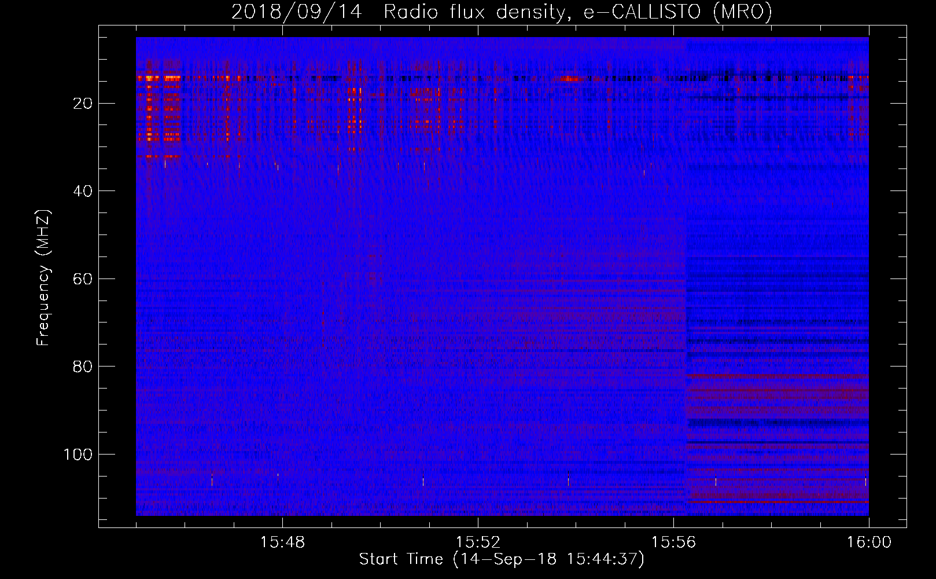Click the 'Start Time (14-Sep-18 15:44:37)' label
936x579 pixels.
click(502, 559)
